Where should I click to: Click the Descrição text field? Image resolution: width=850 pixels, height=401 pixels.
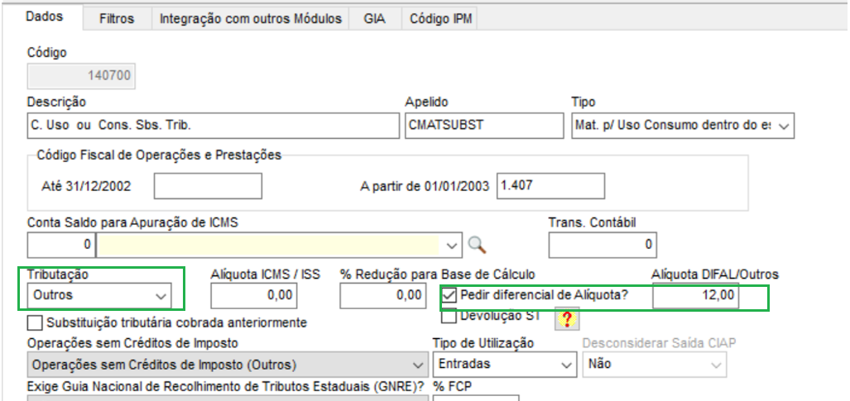coord(212,126)
